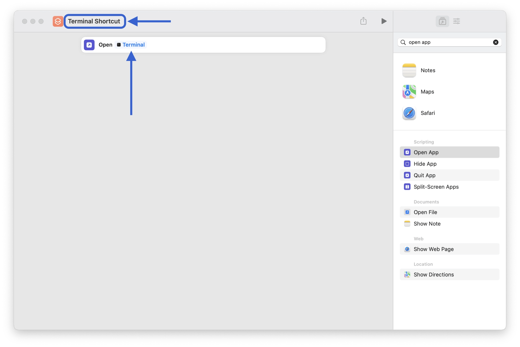Screen dimensions: 520x347
Task: Click the Open App scripting action icon
Action: (407, 152)
